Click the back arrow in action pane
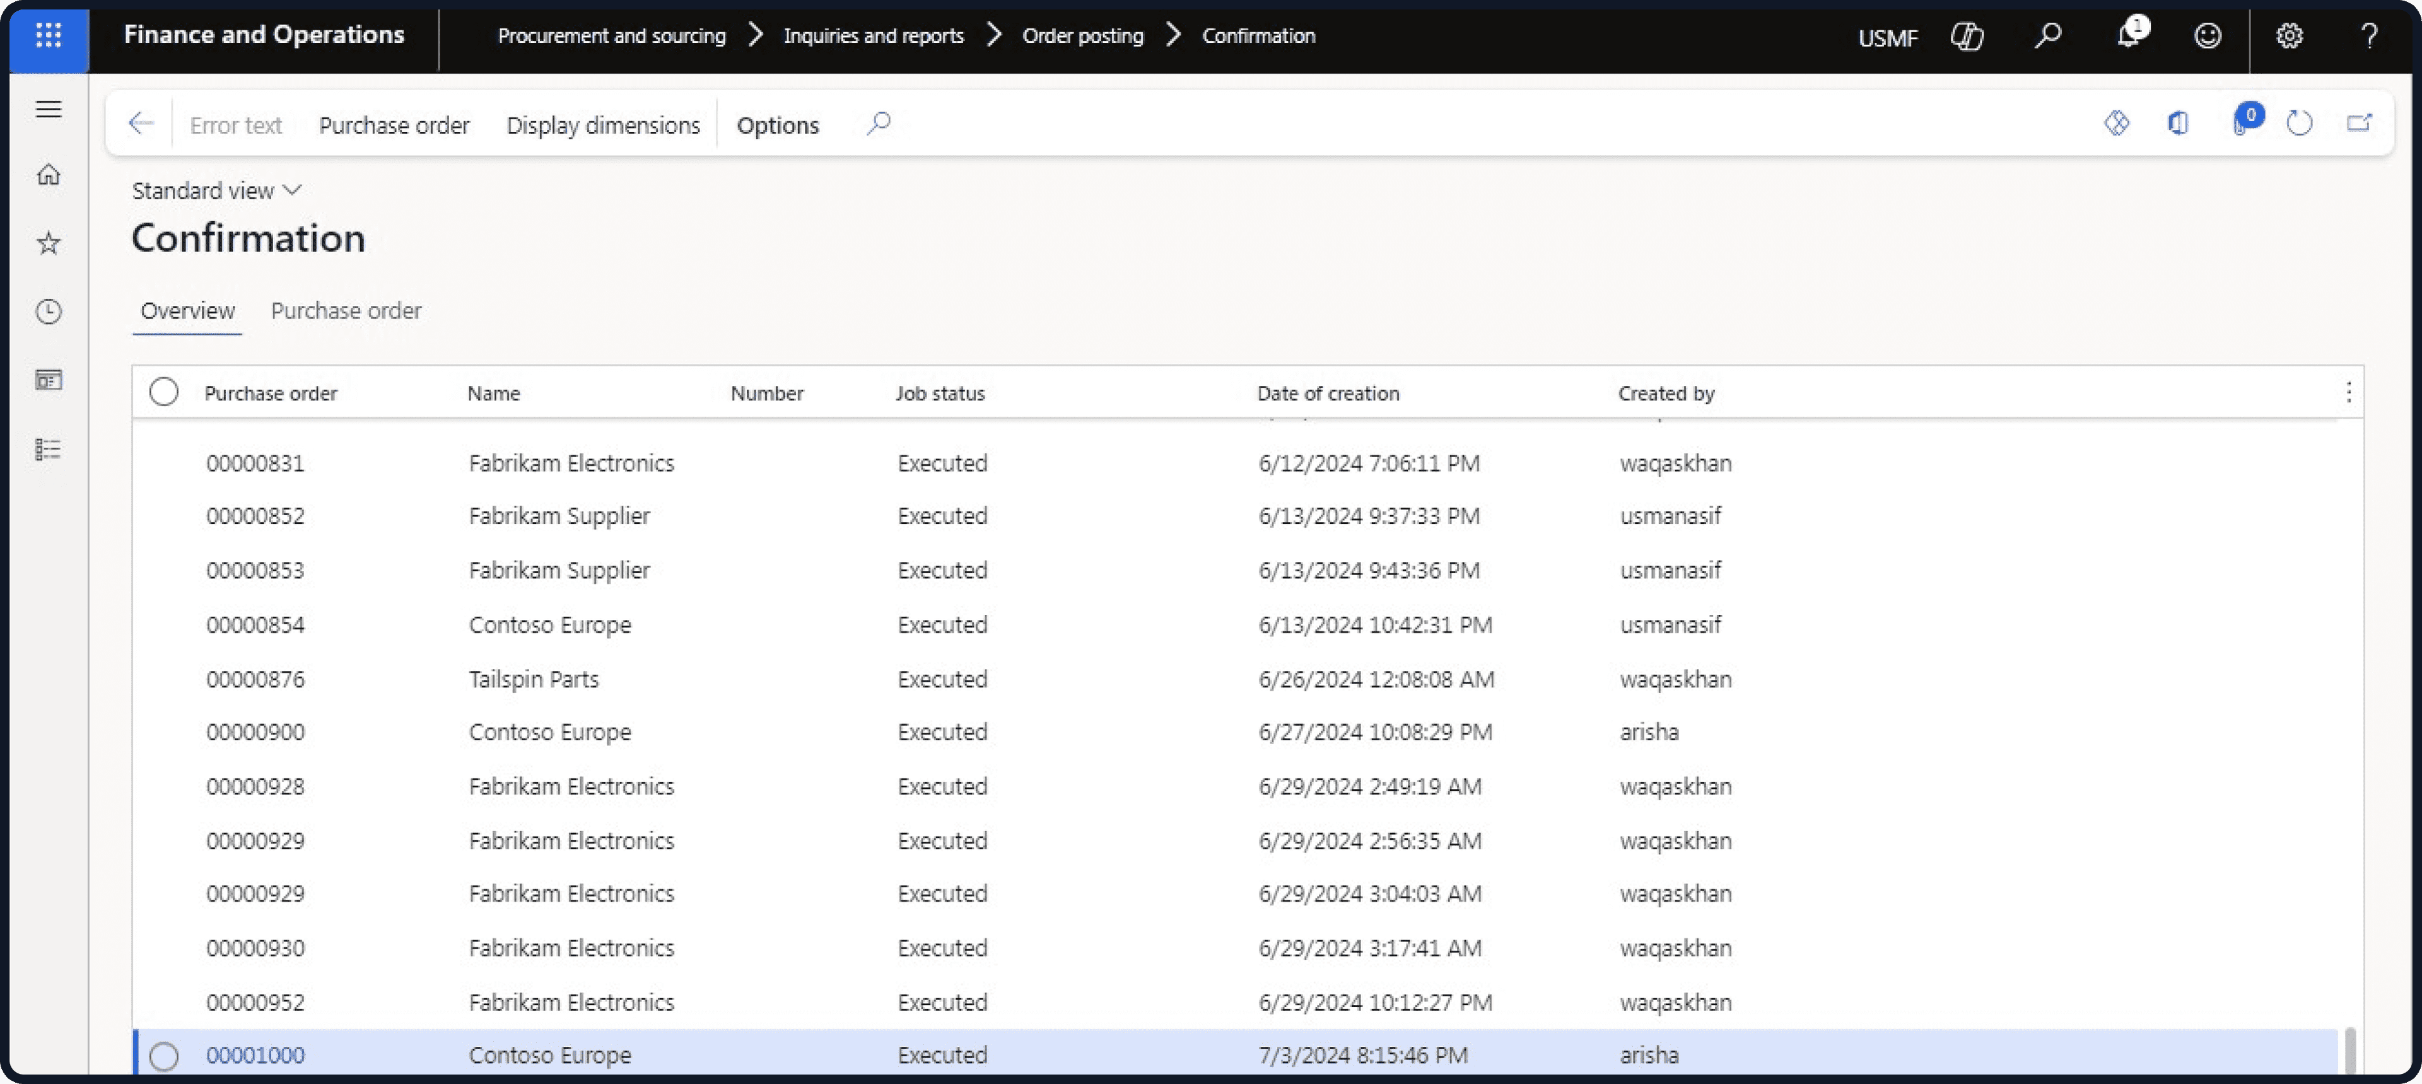This screenshot has height=1084, width=2422. (141, 123)
